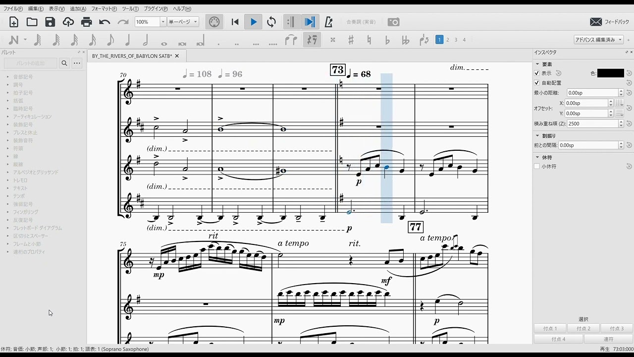Toggle loop playback
This screenshot has width=634, height=357.
271,22
